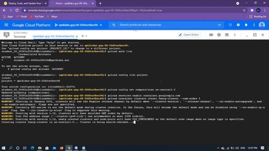This screenshot has width=269, height=151.
Task: Open Firefox from the taskbar
Action: (x=61, y=148)
